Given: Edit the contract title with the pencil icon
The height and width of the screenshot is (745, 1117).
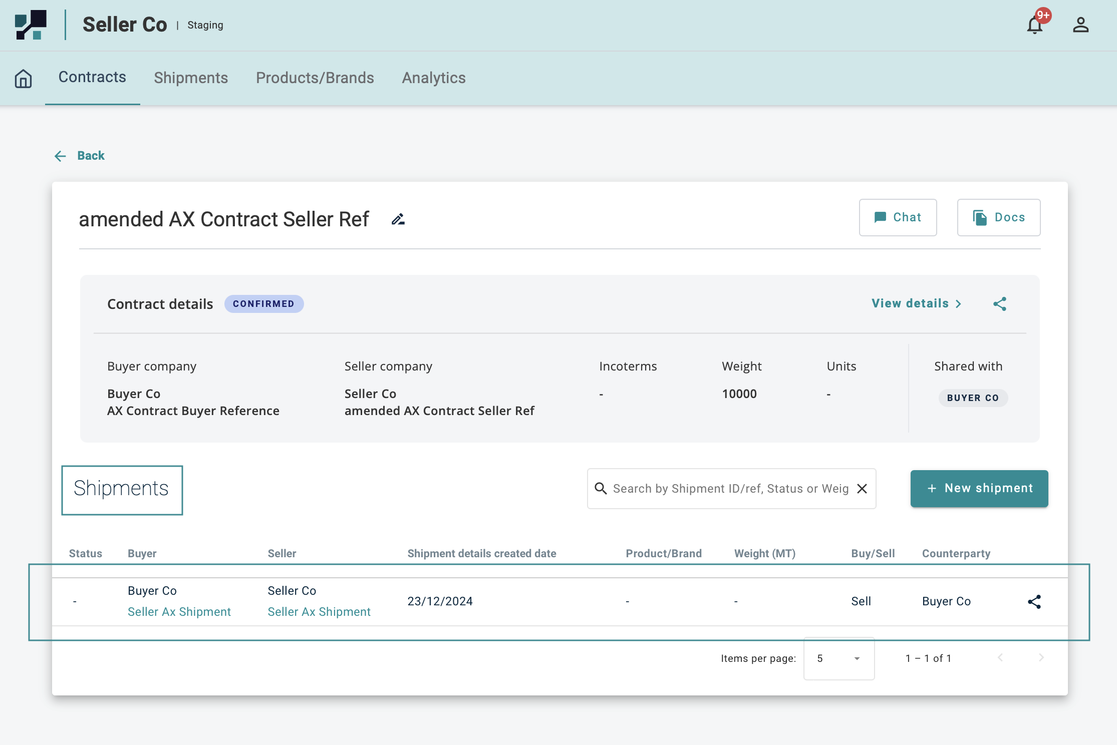Looking at the screenshot, I should click(x=398, y=219).
